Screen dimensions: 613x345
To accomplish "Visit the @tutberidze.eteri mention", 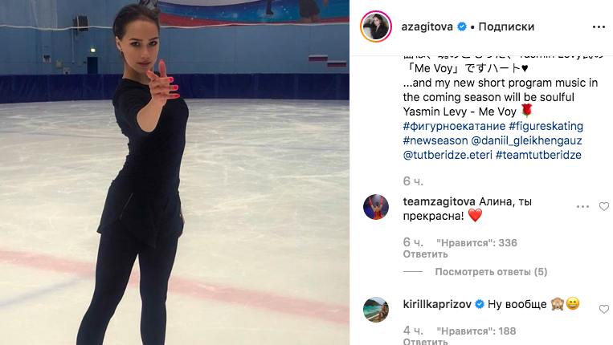I will pos(447,155).
